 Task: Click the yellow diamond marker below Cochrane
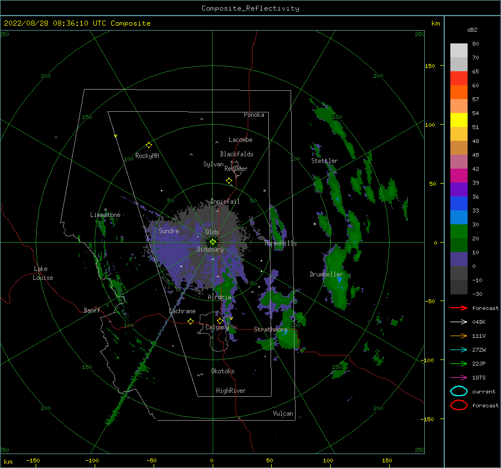190,321
